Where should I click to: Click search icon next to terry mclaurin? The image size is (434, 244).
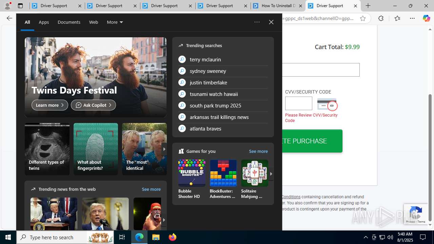click(182, 59)
